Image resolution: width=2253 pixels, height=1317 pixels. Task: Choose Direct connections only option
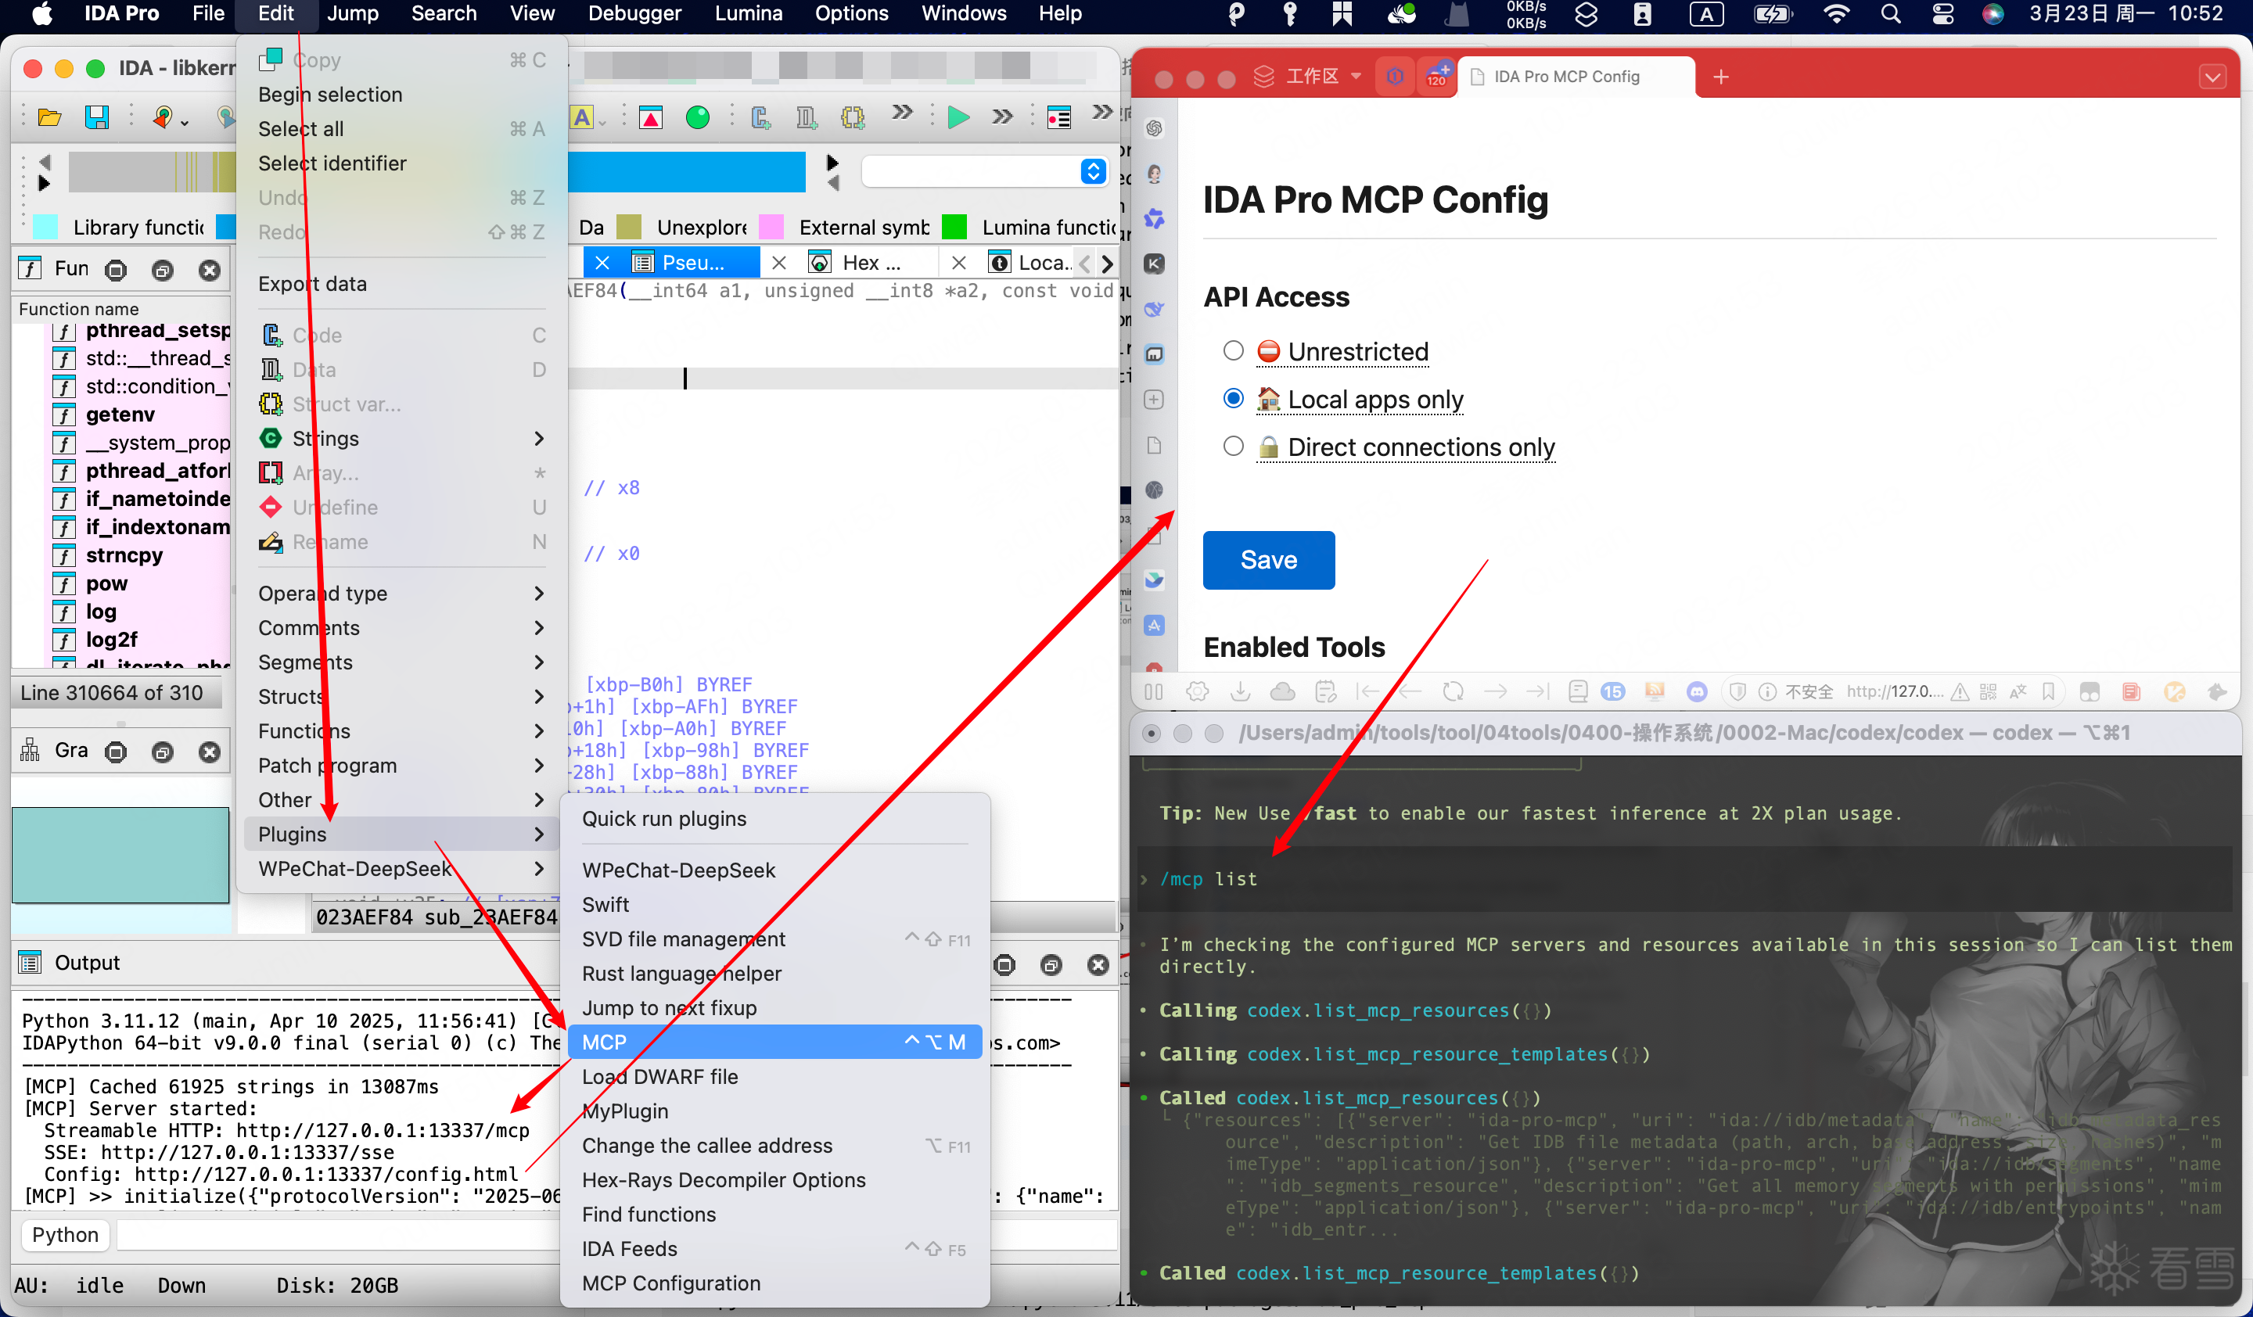tap(1233, 446)
